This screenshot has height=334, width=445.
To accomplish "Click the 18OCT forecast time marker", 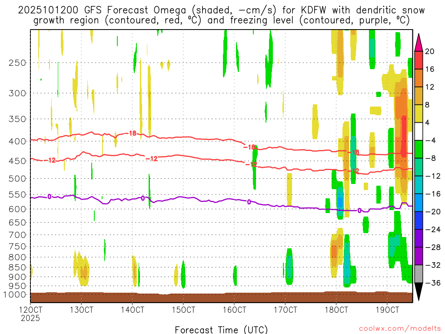I will [x=336, y=310].
